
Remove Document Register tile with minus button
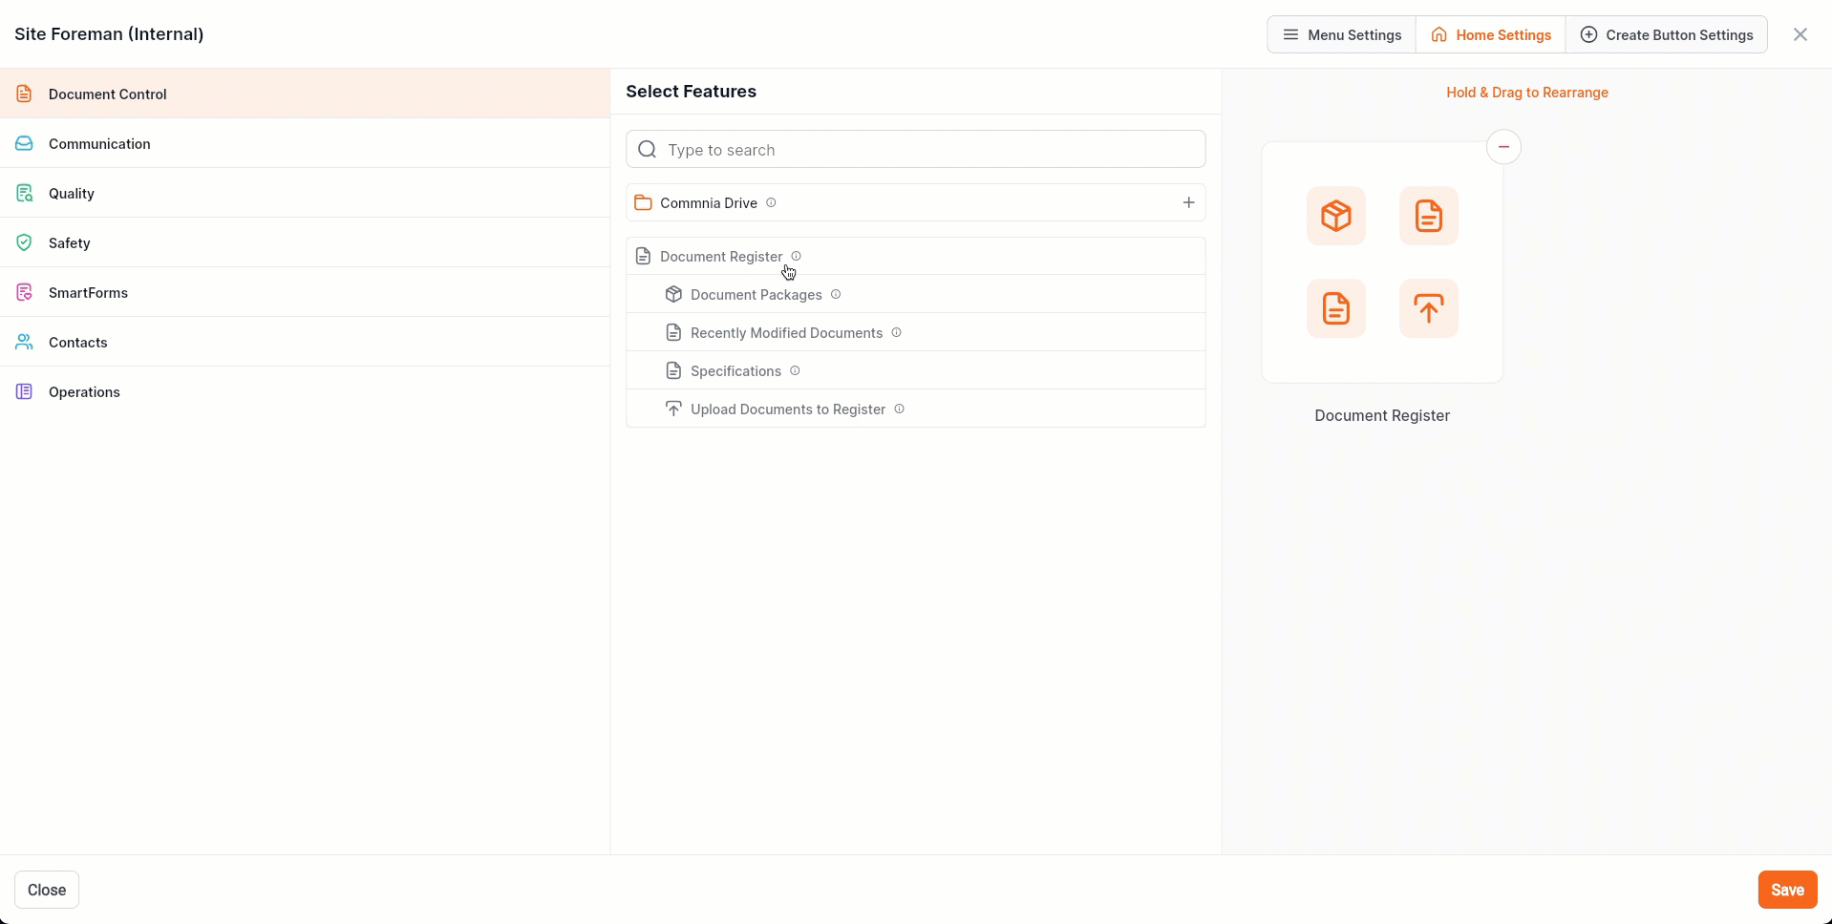[x=1503, y=147]
